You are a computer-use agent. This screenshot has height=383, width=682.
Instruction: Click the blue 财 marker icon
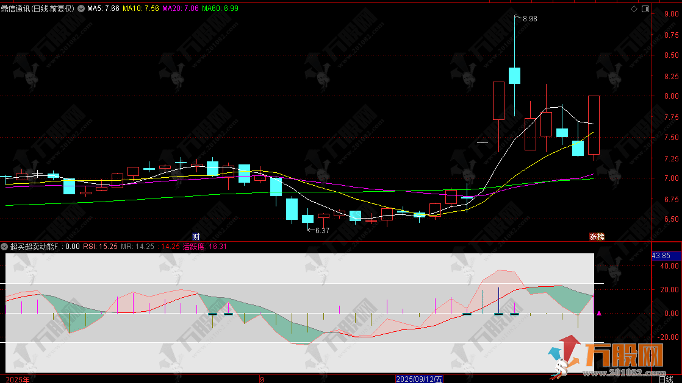196,236
